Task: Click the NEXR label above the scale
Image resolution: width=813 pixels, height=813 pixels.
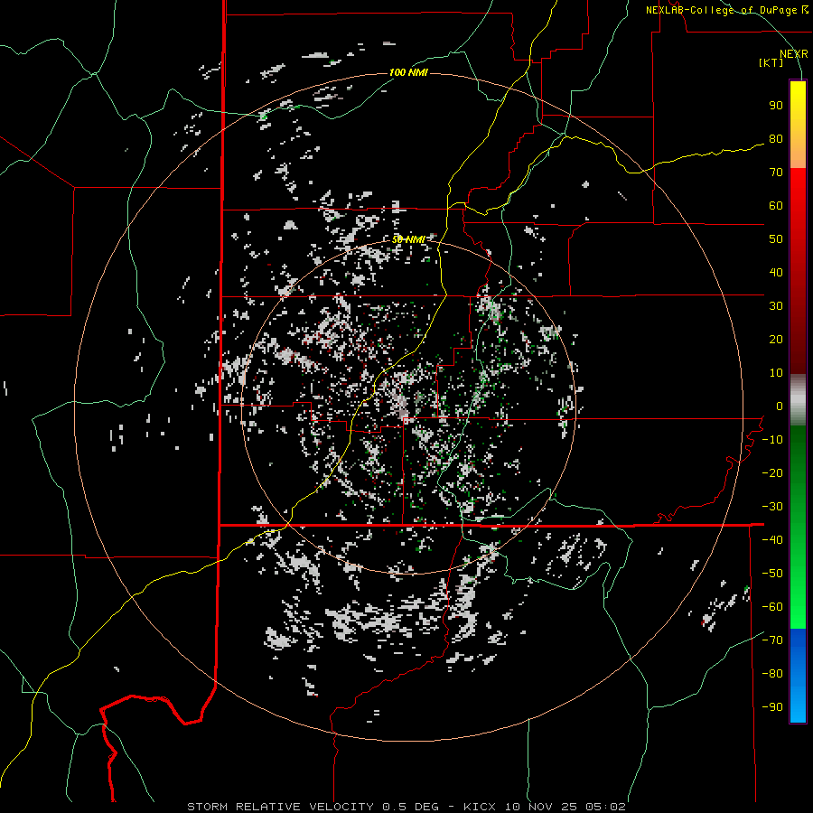Action: [793, 54]
